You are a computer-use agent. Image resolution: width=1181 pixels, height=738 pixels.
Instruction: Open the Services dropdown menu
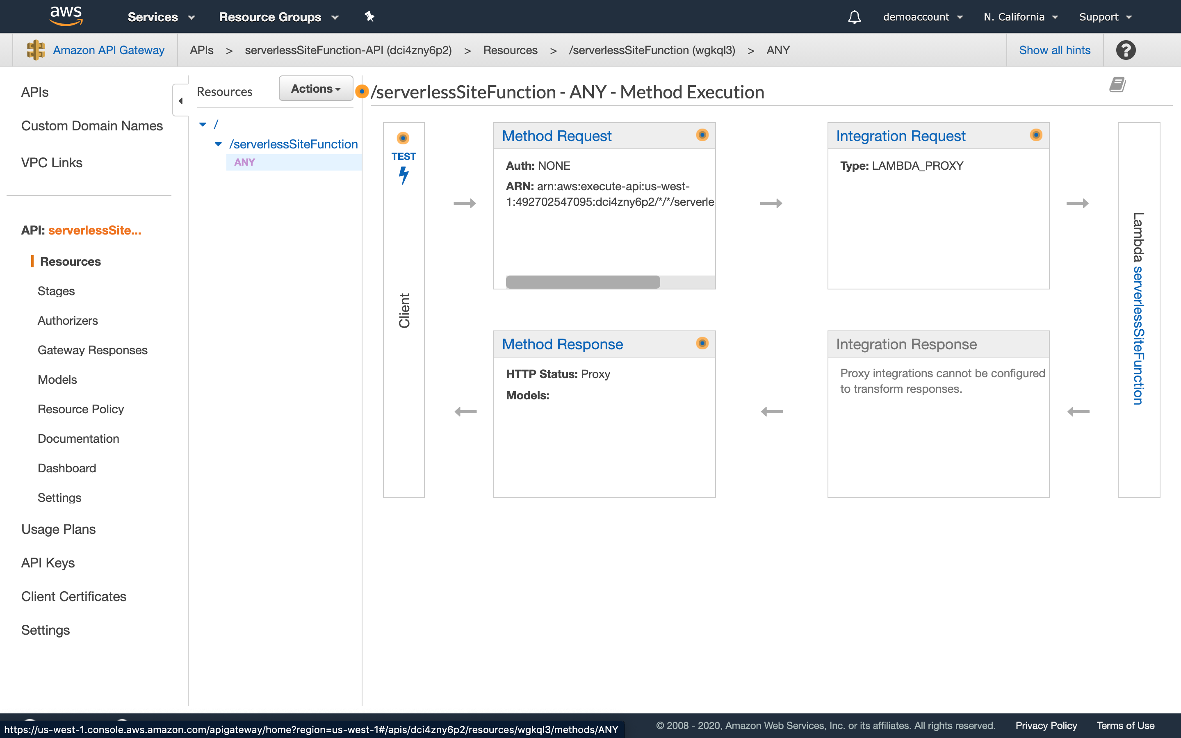point(162,17)
